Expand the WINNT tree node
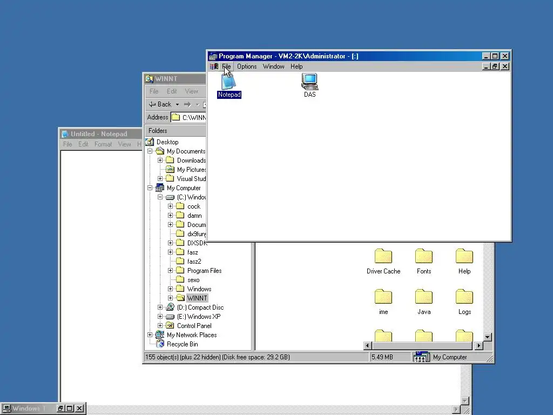 click(x=170, y=298)
